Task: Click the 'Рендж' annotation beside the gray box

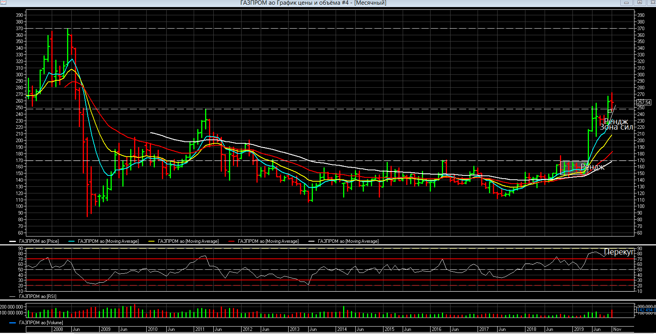Action: click(592, 167)
